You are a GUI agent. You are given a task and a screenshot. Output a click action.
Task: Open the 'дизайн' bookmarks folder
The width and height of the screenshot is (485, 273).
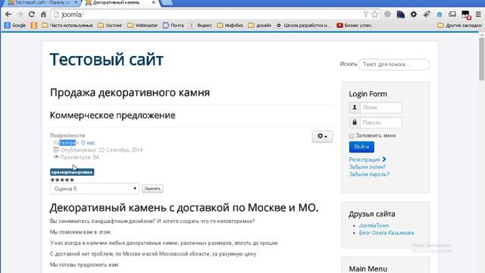click(x=260, y=25)
